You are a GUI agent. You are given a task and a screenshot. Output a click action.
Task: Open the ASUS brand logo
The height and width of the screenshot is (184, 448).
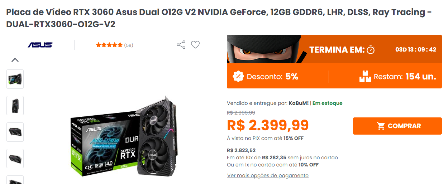point(40,45)
